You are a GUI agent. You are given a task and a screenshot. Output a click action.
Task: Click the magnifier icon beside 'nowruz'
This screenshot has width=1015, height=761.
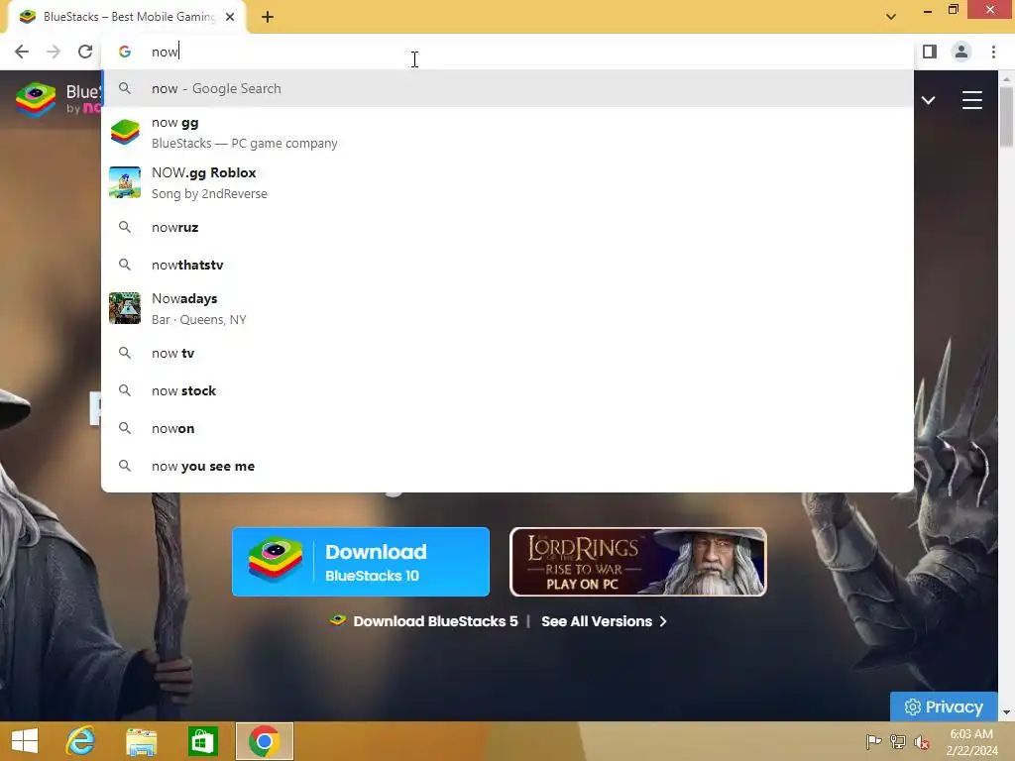(x=125, y=227)
